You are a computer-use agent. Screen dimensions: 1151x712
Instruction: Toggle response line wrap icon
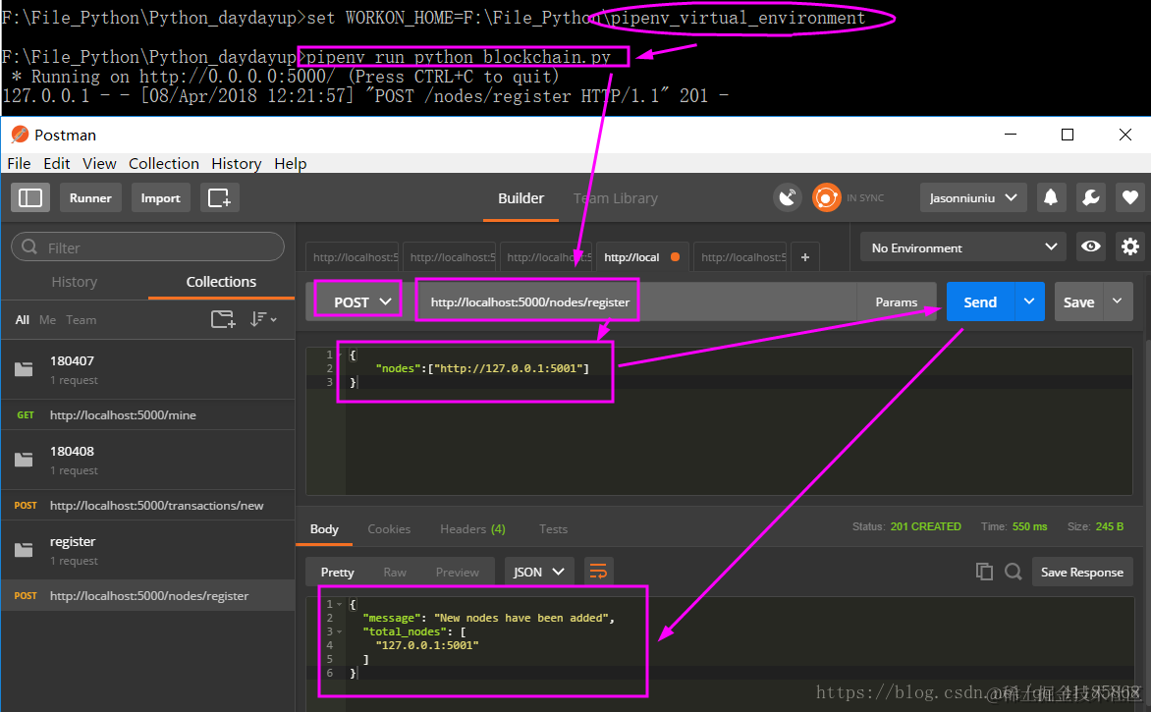point(598,572)
